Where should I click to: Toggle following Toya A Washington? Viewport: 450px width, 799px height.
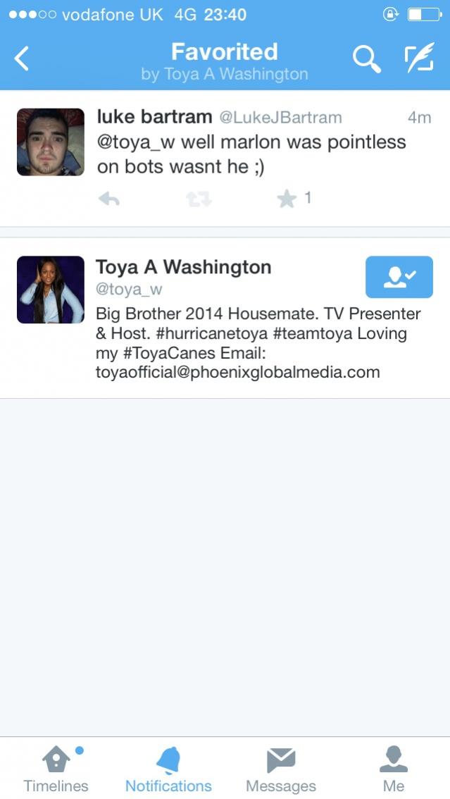point(399,277)
